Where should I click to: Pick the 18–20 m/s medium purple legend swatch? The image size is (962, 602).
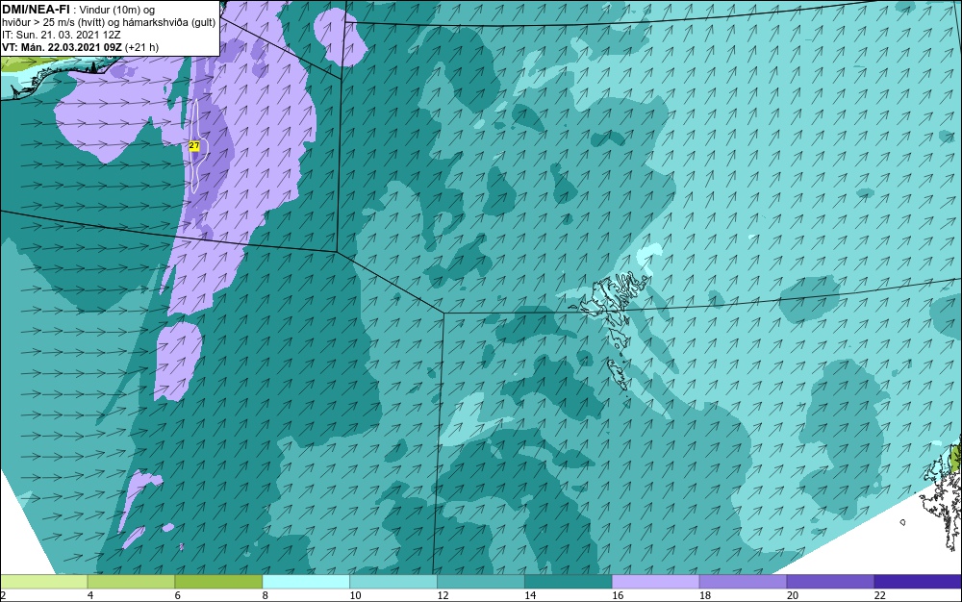pos(743,582)
